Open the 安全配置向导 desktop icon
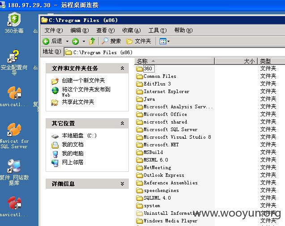 point(14,62)
